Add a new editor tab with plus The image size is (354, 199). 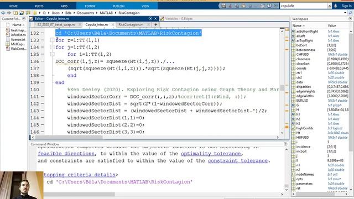tap(155, 24)
